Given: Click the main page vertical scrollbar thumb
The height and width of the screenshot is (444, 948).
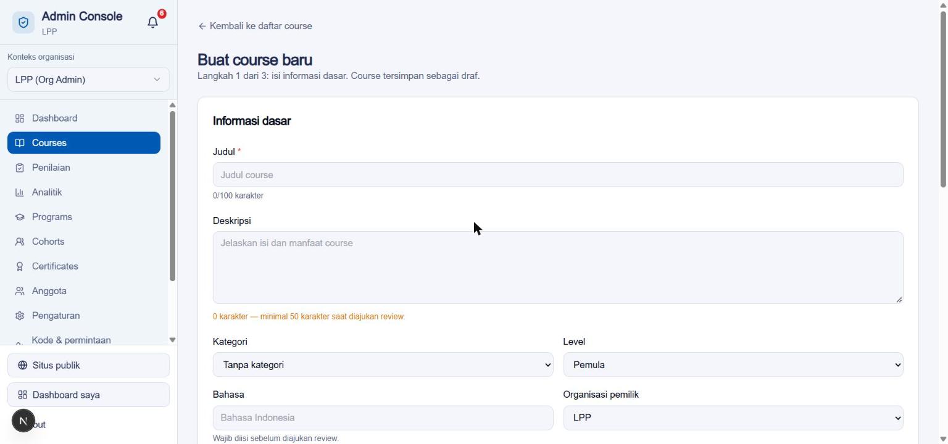Looking at the screenshot, I should pos(943,99).
